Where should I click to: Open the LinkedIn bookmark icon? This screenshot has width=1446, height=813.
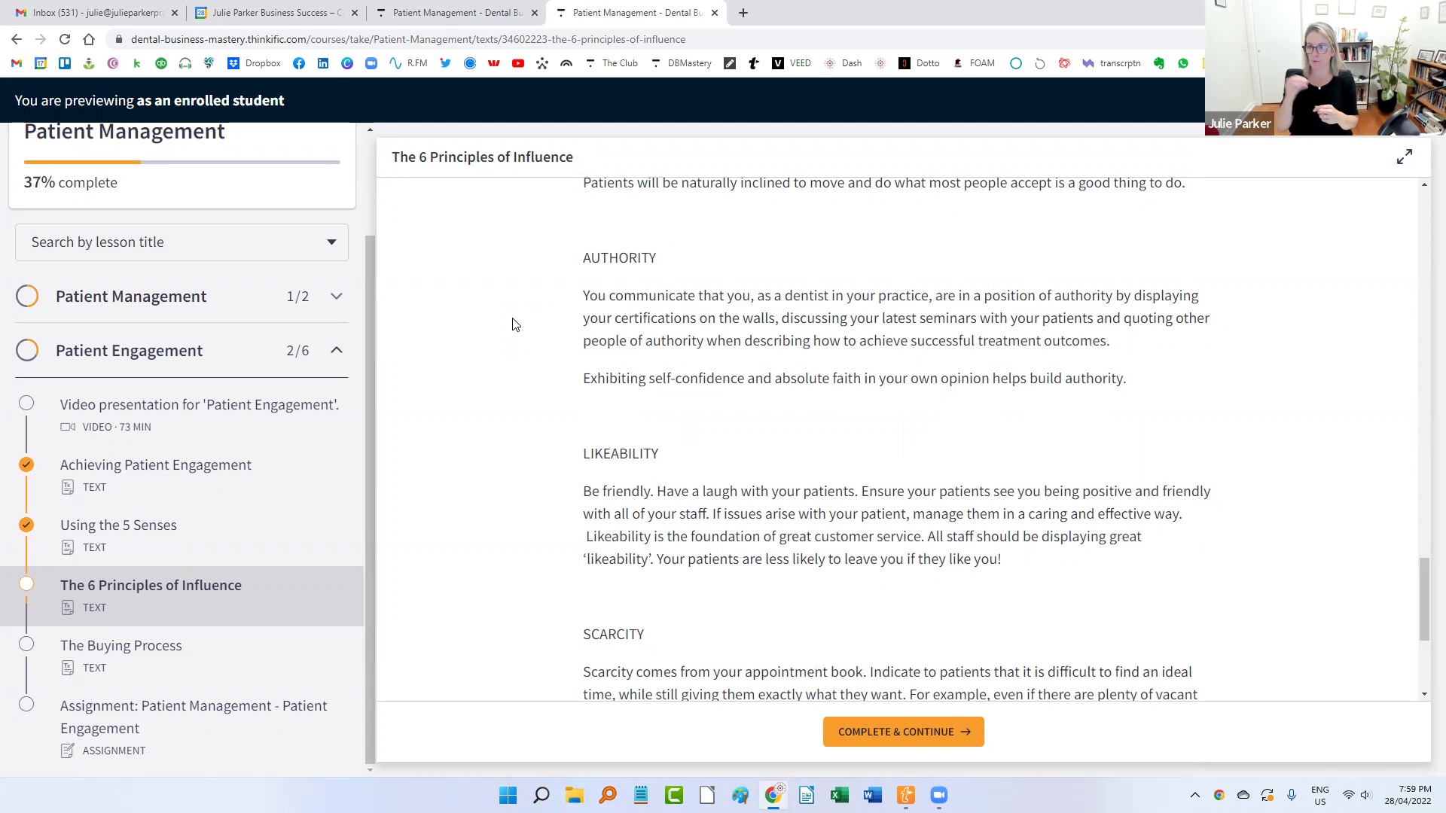point(323,63)
